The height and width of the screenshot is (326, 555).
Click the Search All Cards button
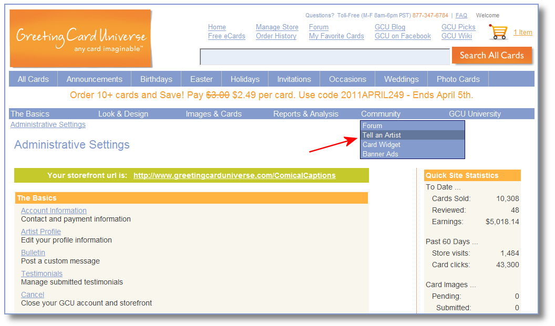(x=491, y=56)
